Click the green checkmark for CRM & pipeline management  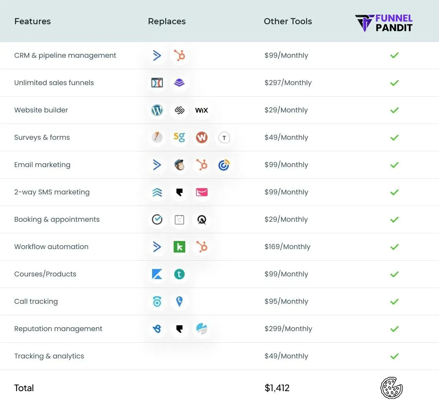pos(394,55)
